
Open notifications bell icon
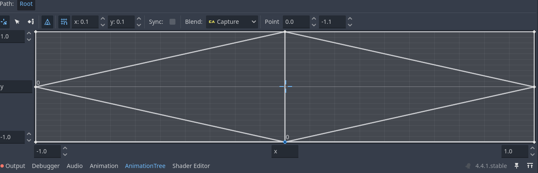[468, 166]
